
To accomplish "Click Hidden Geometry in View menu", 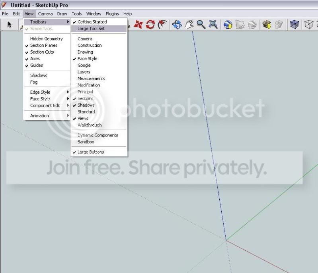I will pos(47,38).
